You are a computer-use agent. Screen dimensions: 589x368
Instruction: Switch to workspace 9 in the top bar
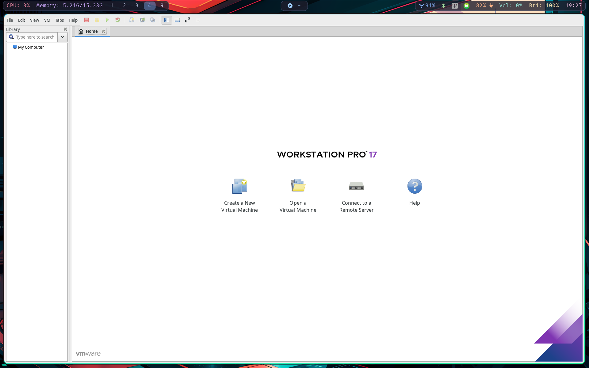click(161, 6)
